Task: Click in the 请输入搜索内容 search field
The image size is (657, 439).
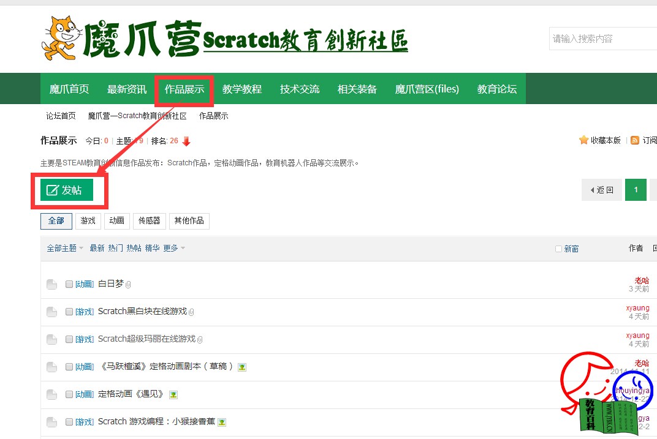Action: pos(603,39)
